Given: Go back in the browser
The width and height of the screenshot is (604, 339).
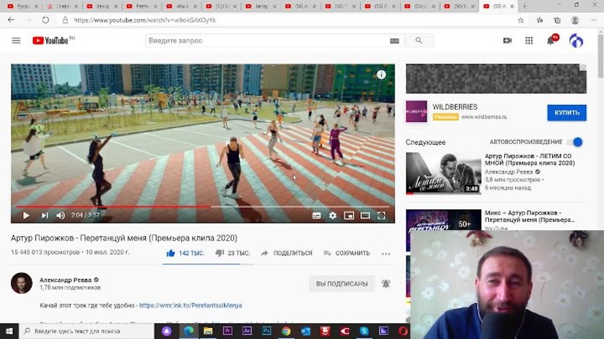Looking at the screenshot, I should (x=11, y=20).
